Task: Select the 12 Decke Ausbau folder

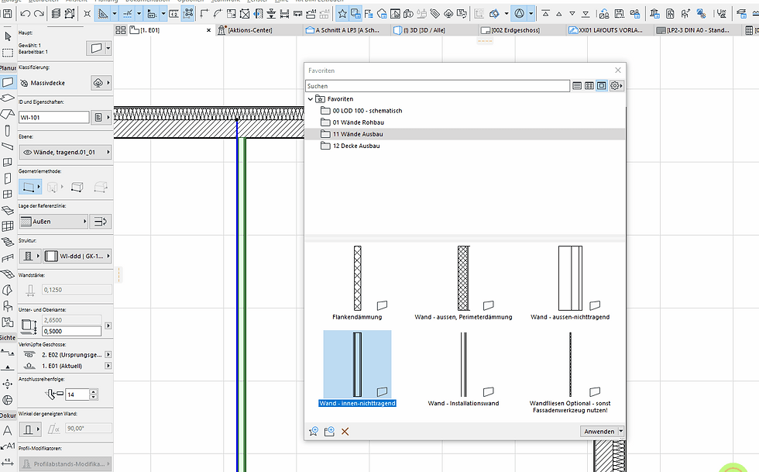Action: point(355,146)
